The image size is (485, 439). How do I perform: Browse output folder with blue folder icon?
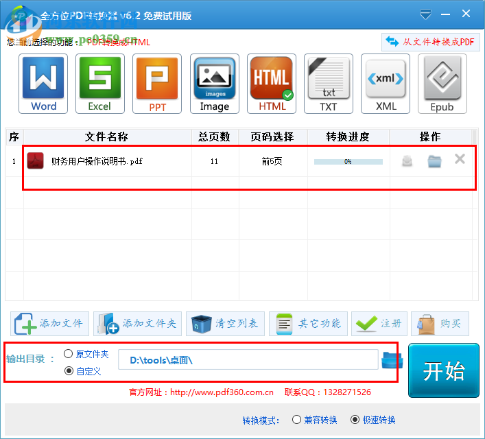(x=392, y=360)
